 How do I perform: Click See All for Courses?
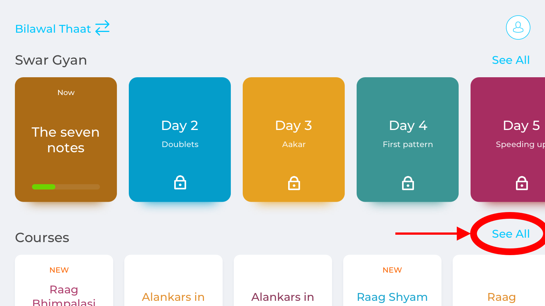click(x=511, y=234)
